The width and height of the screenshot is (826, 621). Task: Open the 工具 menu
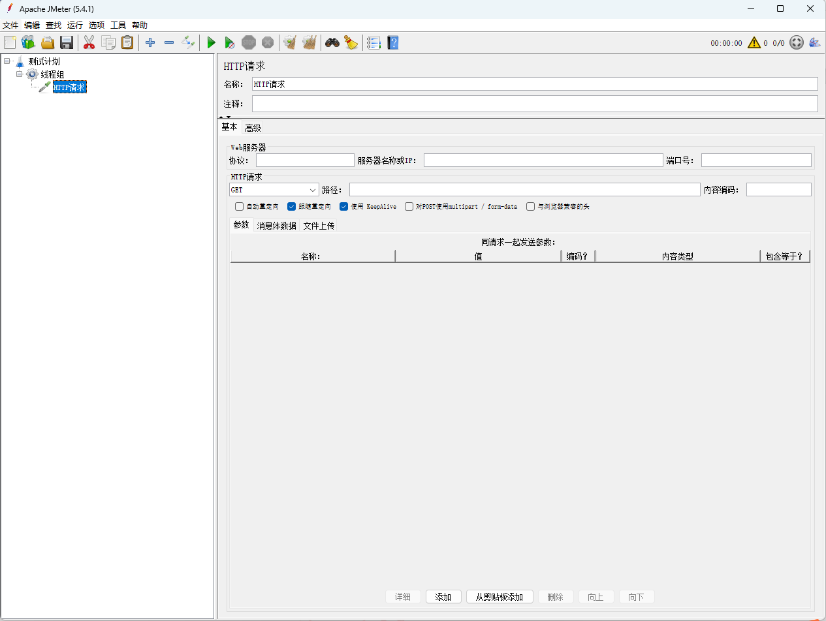(x=118, y=25)
